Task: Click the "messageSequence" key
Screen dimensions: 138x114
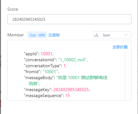Action: (x=43, y=95)
